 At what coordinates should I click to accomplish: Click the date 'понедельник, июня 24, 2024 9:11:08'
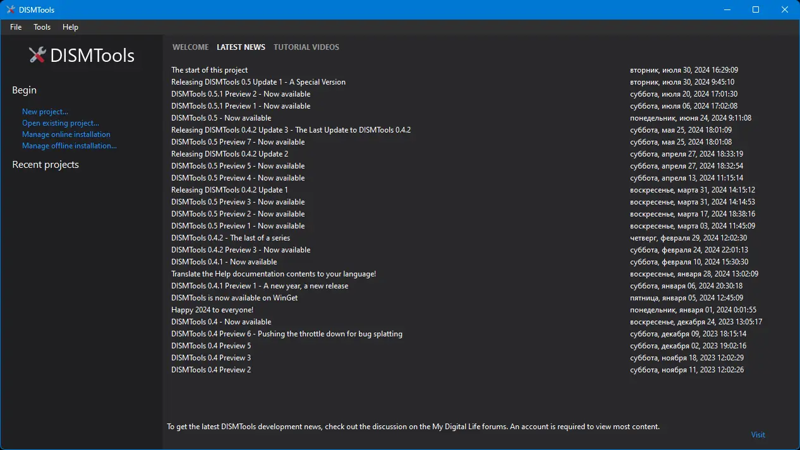click(691, 118)
